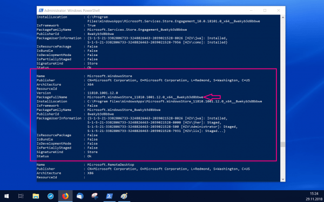Launch File Explorer from the taskbar
This screenshot has height=202, width=324.
coord(36,196)
